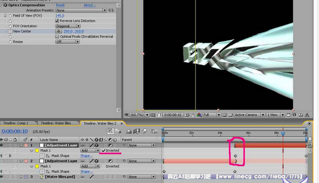Click the effect icon beside Optics Compensation
The image size is (319, 183).
pyautogui.click(x=6, y=5)
